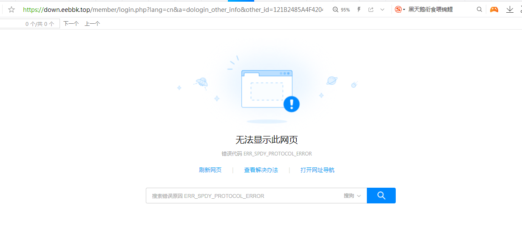Click the 刷新网页 refresh link
The image size is (522, 250).
(x=210, y=170)
